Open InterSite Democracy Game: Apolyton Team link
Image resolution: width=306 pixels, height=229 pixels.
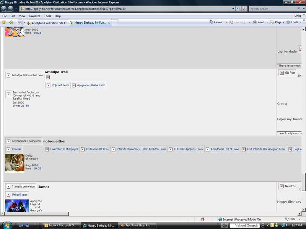point(141,149)
